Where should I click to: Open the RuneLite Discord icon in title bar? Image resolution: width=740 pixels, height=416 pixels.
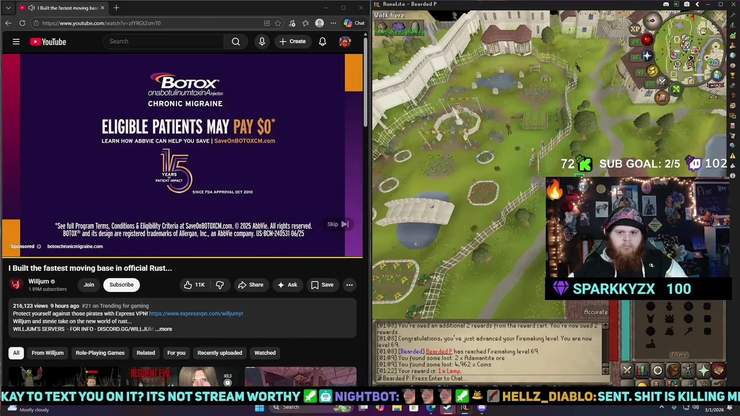(x=666, y=4)
